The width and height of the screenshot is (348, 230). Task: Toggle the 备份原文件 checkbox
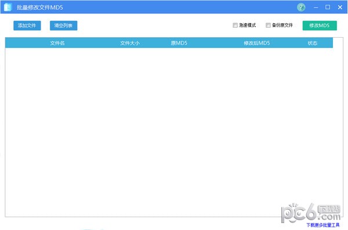click(x=268, y=25)
